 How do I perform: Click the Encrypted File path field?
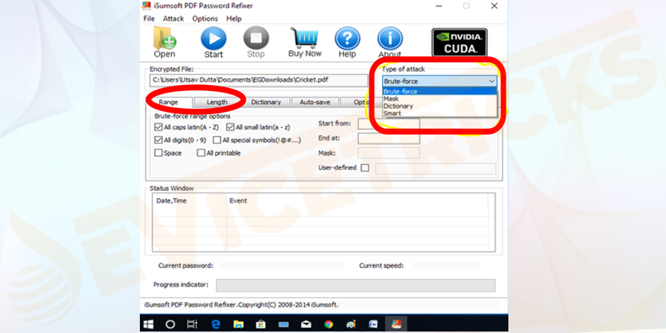[x=259, y=80]
